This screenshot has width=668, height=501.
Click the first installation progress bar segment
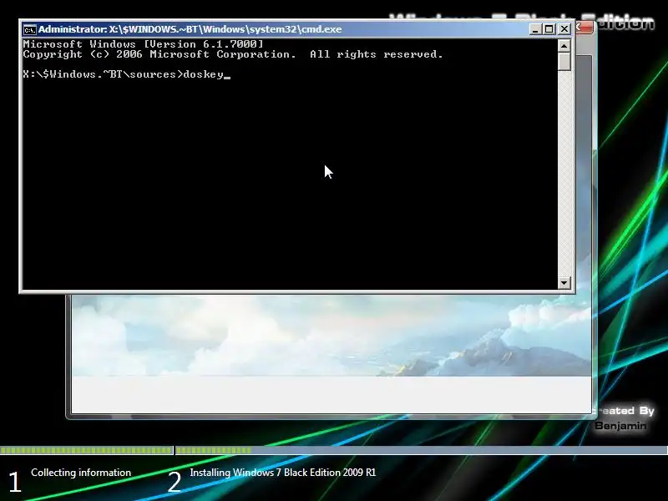(87, 450)
